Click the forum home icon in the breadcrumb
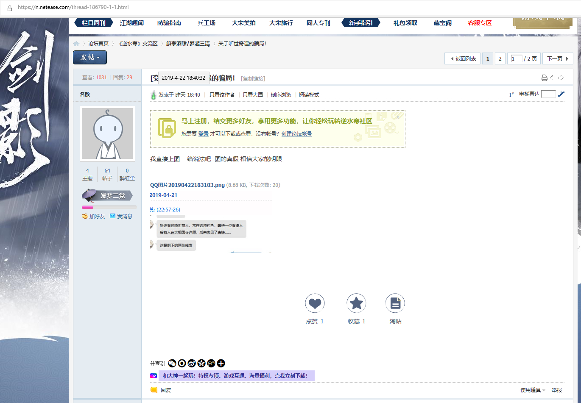Image resolution: width=581 pixels, height=403 pixels. tap(76, 44)
